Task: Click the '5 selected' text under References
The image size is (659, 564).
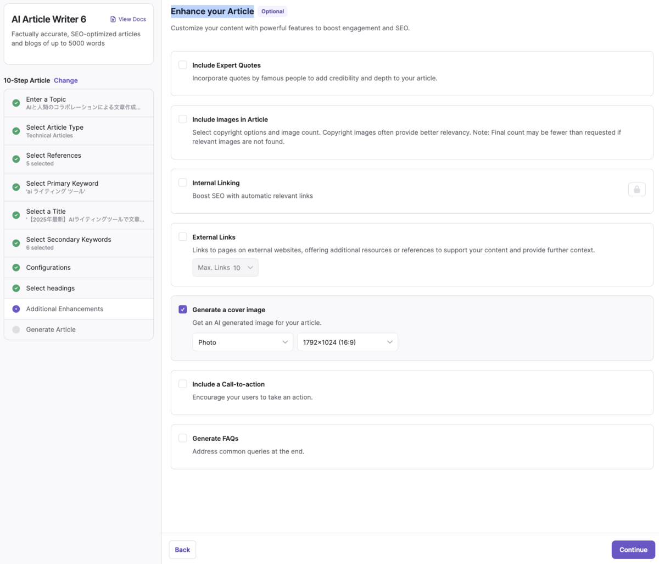Action: pos(40,164)
